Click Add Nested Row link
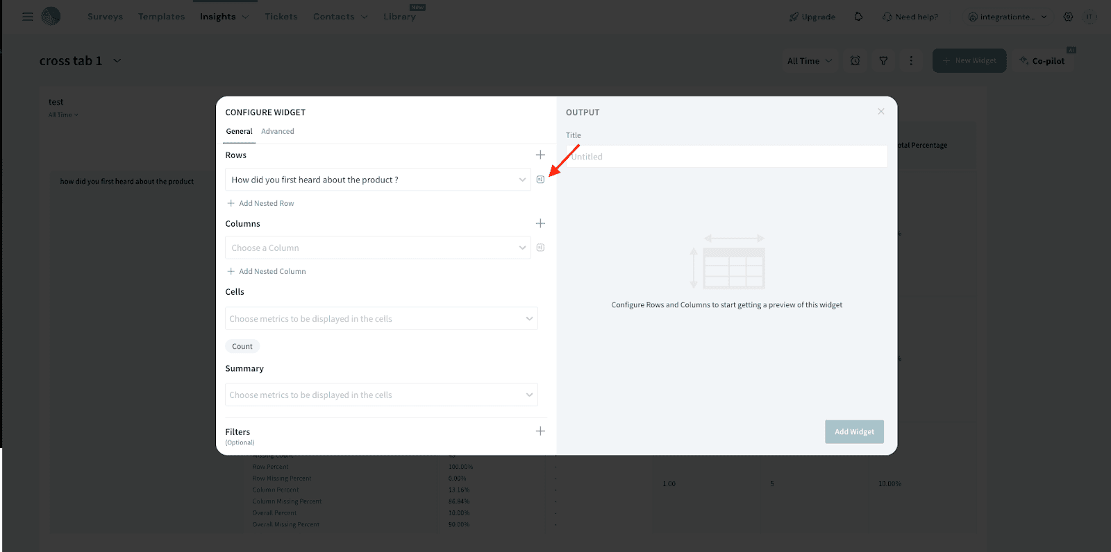The height and width of the screenshot is (552, 1111). tap(266, 203)
